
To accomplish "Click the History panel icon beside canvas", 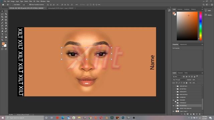I will tap(169, 10).
